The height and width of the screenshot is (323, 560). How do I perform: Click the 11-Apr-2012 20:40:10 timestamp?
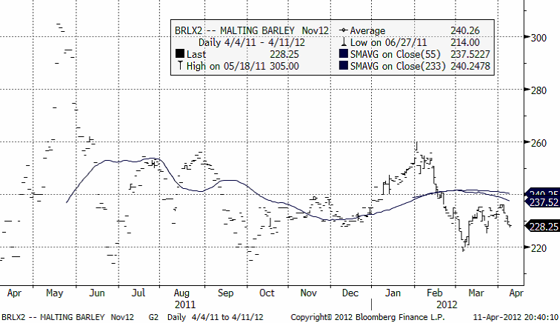pos(516,317)
